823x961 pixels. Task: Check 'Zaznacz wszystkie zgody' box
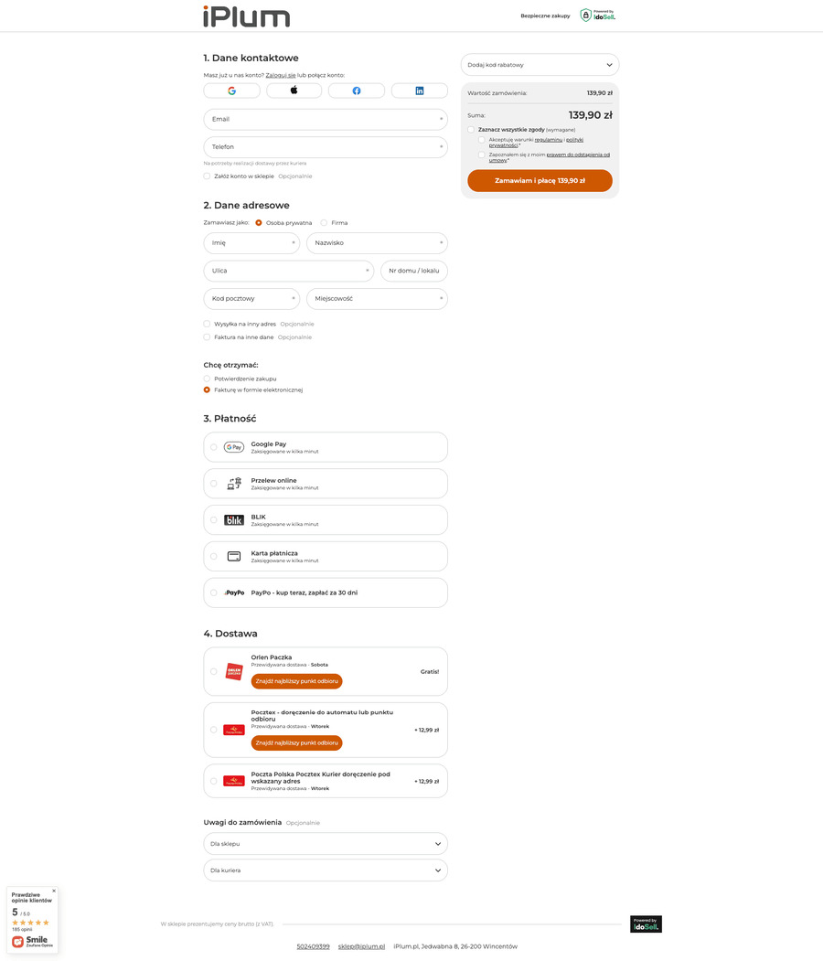pos(471,130)
